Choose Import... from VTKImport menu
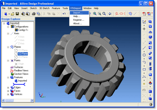The height and width of the screenshot is (110, 157). coord(79,13)
